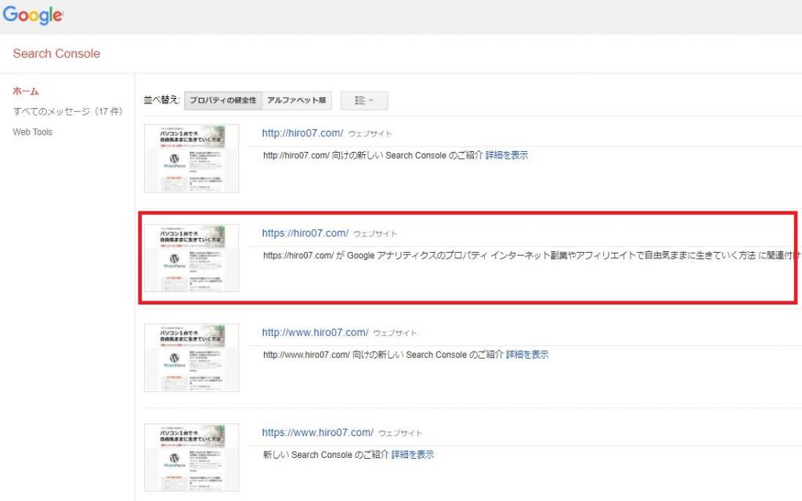Click the thumbnail for http://www.hiro07.com/
Screen dimensions: 802x501
click(191, 358)
